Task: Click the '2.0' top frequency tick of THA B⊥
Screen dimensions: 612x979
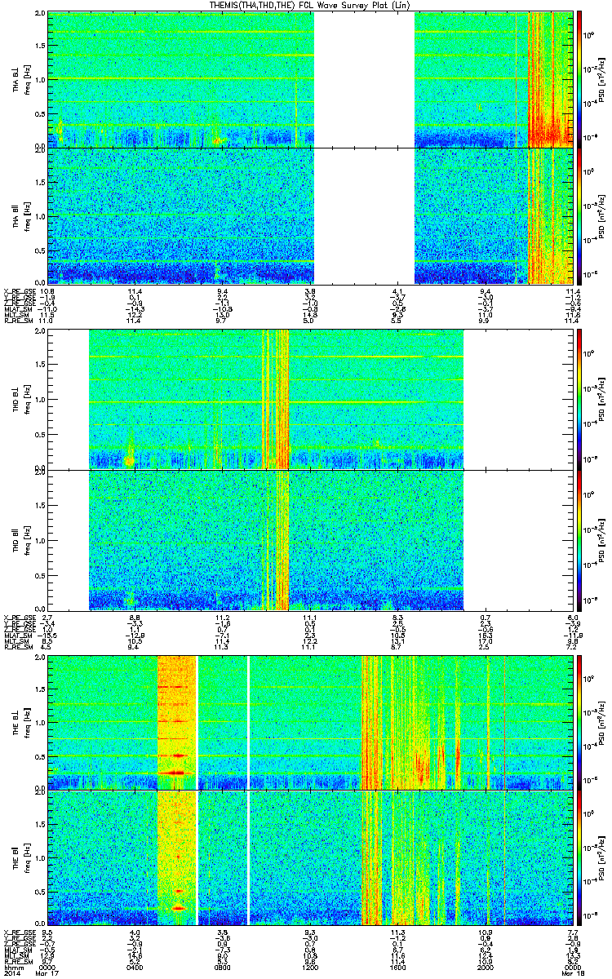Action: click(x=41, y=15)
